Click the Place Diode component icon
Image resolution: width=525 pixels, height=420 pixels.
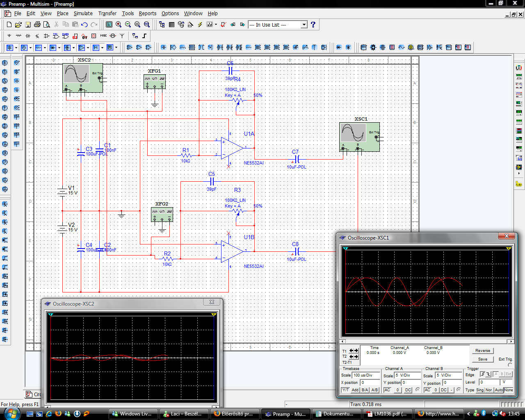(28, 36)
